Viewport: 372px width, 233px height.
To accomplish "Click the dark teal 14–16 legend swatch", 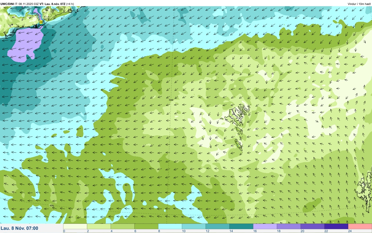I will point(241,226).
